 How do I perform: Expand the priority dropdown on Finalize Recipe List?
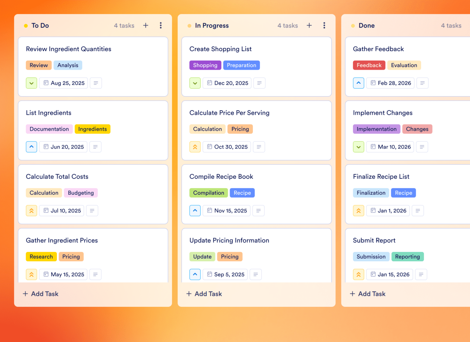[359, 211]
